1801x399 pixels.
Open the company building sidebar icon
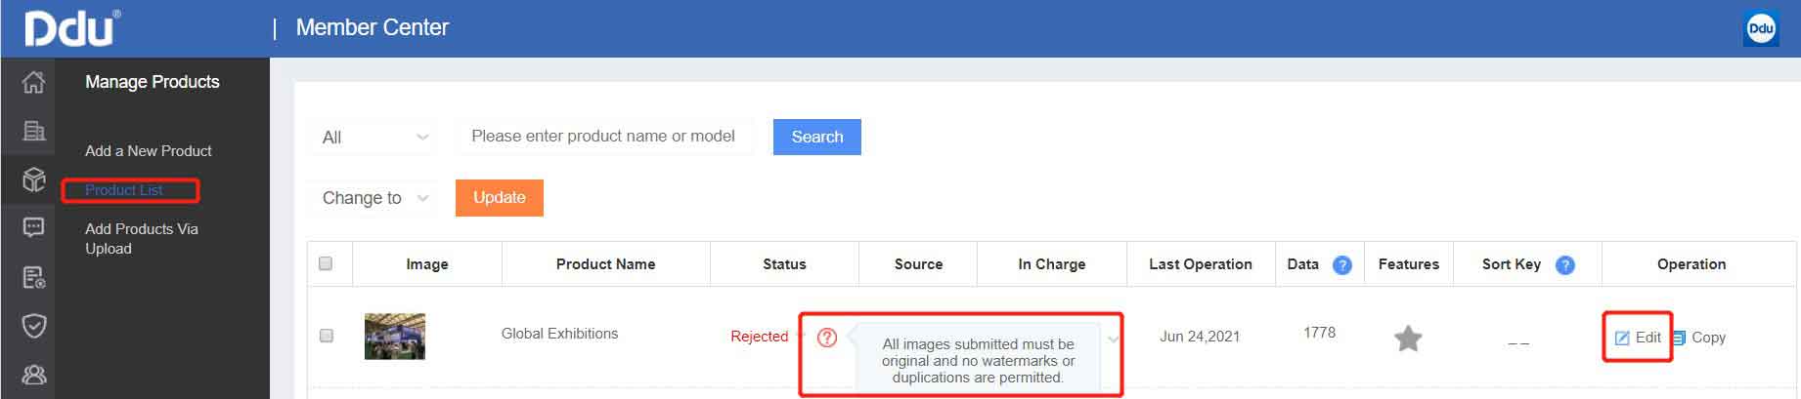tap(33, 131)
